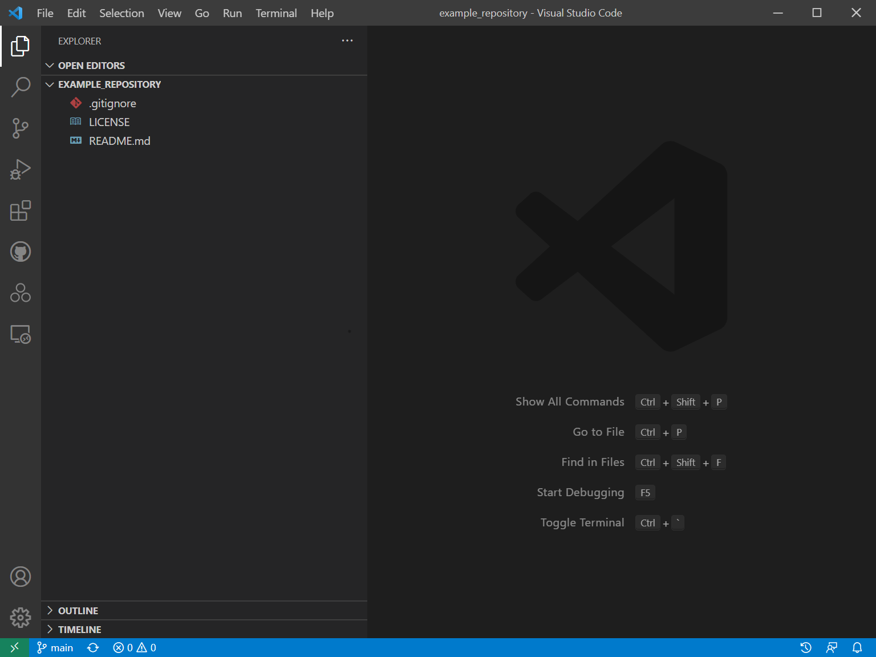Open the Remote Explorer view
This screenshot has width=876, height=657.
[x=21, y=334]
